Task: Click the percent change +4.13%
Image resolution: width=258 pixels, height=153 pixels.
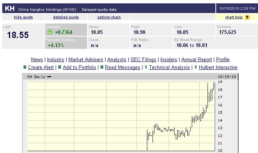Action: click(x=56, y=45)
